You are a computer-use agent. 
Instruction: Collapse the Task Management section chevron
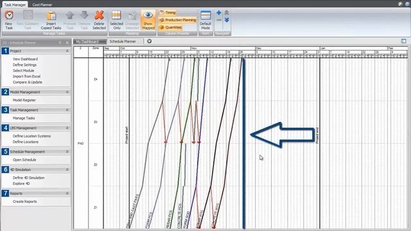[x=67, y=110]
